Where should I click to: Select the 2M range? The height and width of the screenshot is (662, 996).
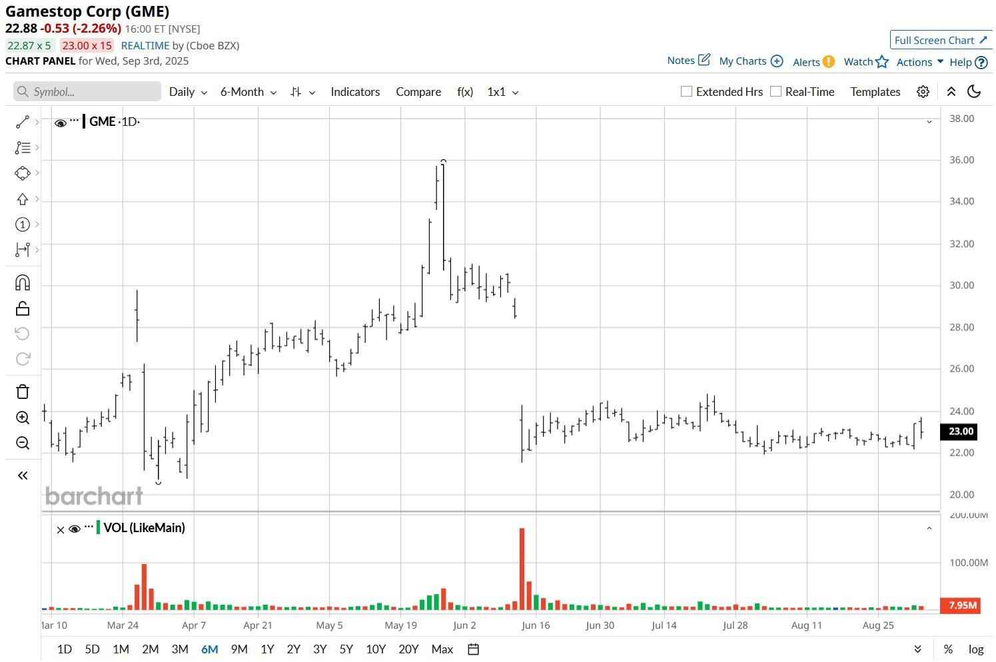pos(151,649)
